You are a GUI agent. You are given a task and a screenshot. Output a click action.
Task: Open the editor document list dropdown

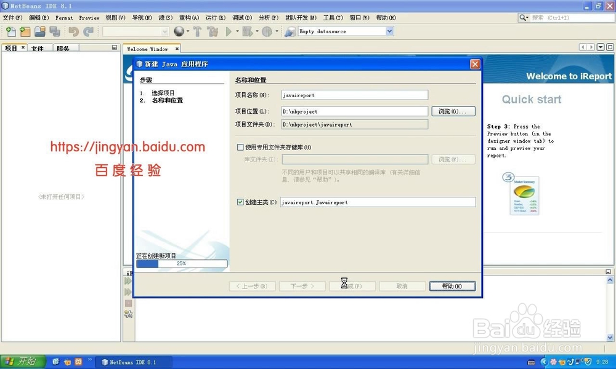pyautogui.click(x=600, y=47)
